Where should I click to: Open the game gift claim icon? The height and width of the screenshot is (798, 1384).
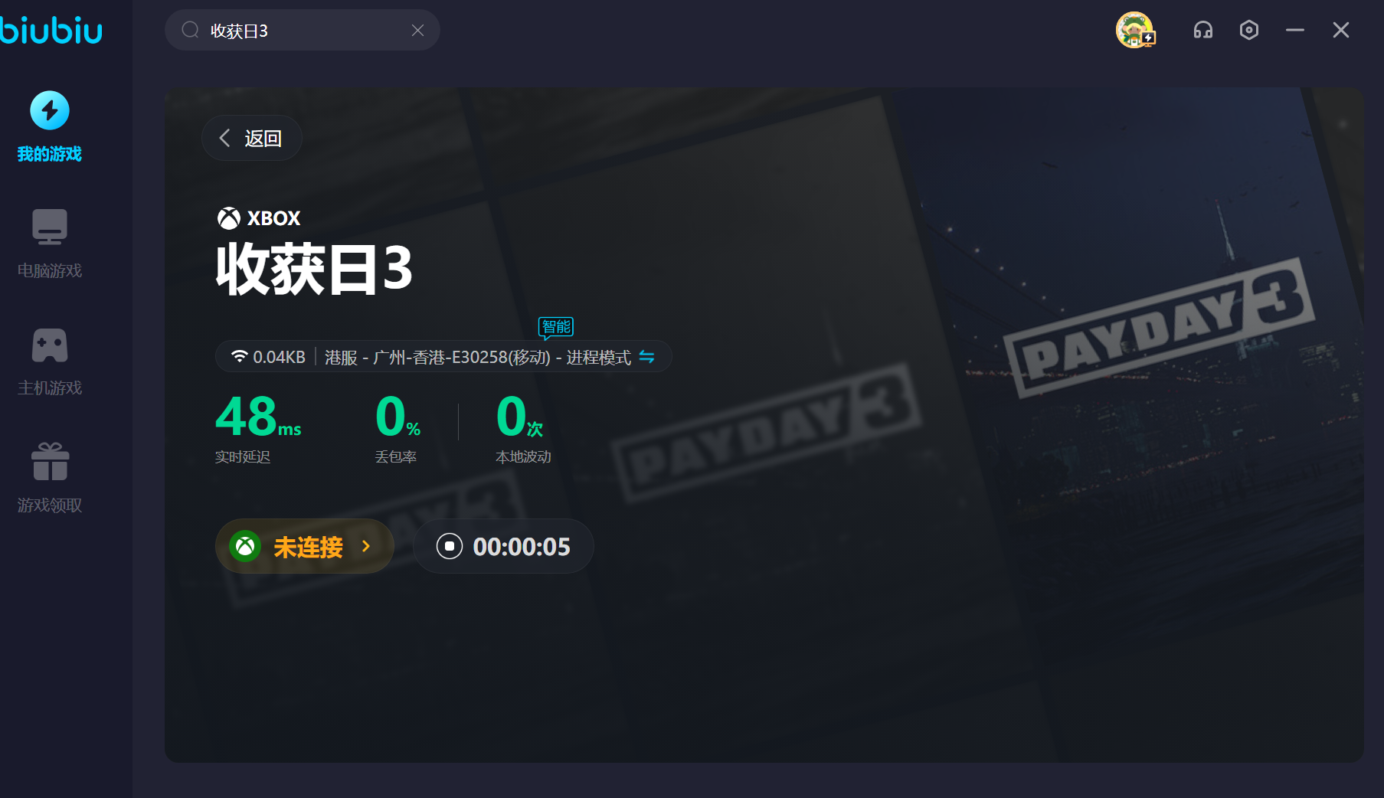(50, 462)
